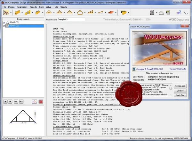The width and height of the screenshot is (192, 141).
Task: Toggle the ROOF -001 checkbox
Action: (4, 23)
